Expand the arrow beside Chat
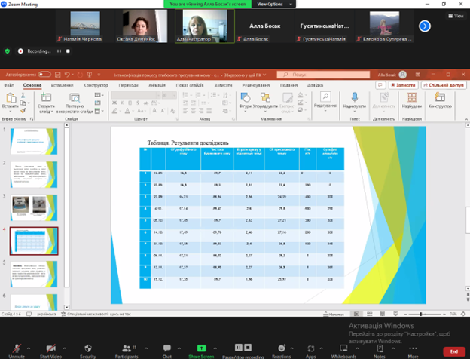 pos(179,348)
